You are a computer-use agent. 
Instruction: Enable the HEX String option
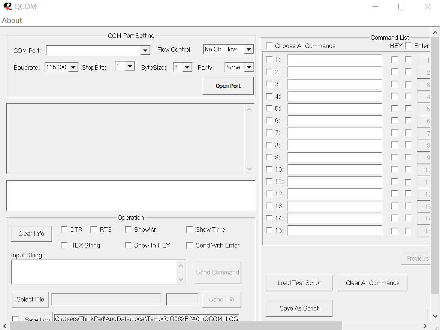click(64, 245)
